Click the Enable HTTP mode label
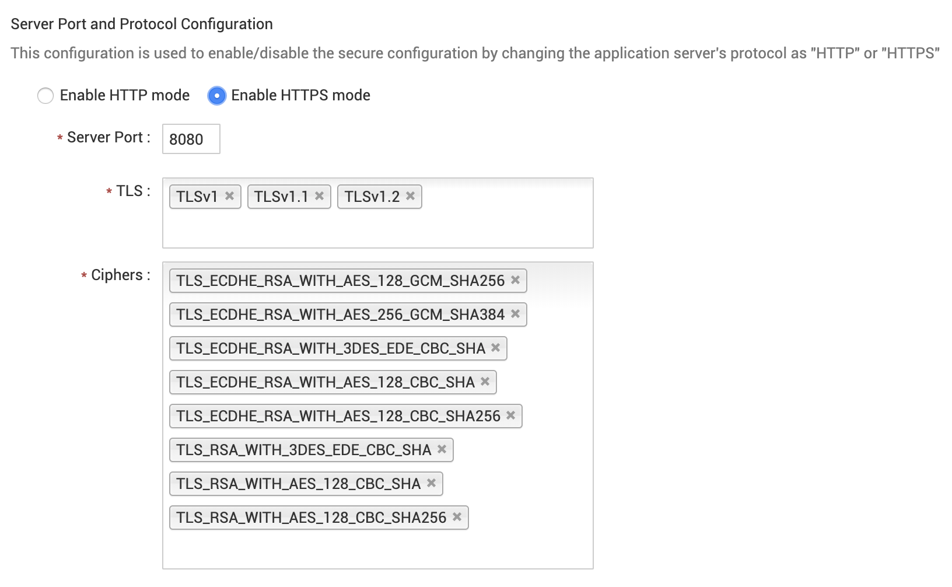Image resolution: width=952 pixels, height=587 pixels. coord(125,95)
